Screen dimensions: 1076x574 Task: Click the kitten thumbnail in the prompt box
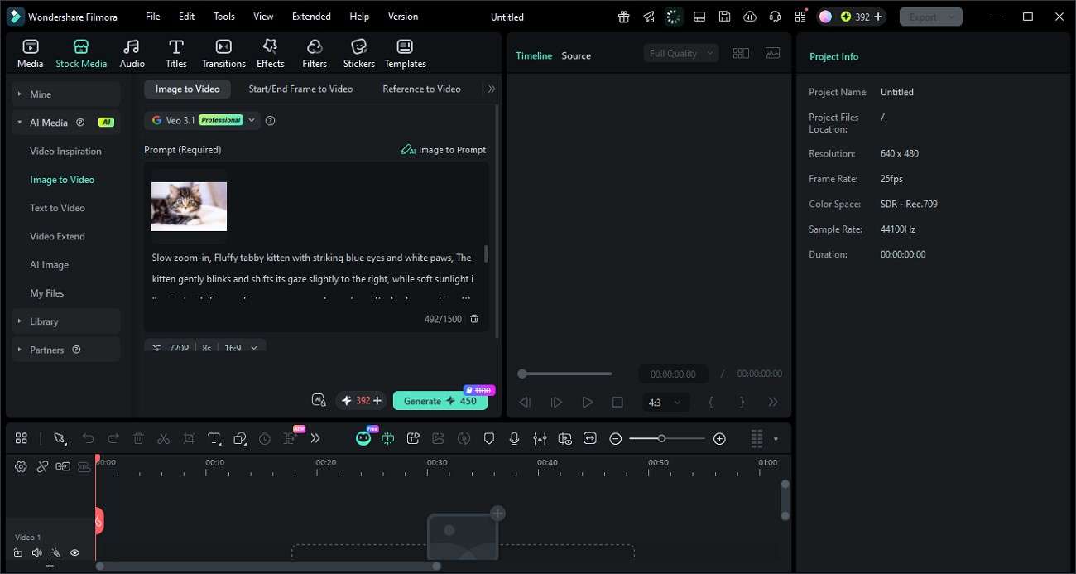point(189,205)
